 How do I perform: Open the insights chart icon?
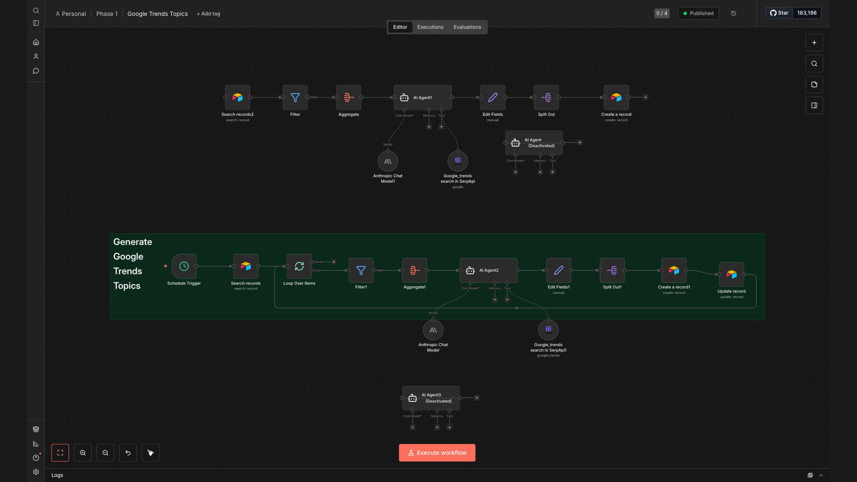36,444
